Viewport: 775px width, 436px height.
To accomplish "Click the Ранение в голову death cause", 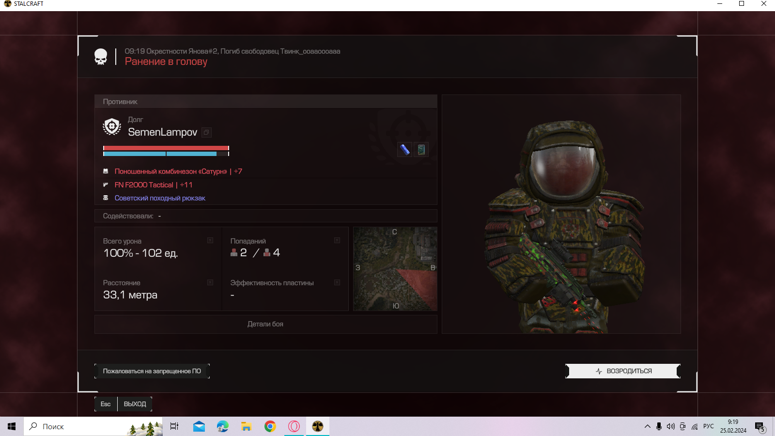I will [x=166, y=62].
